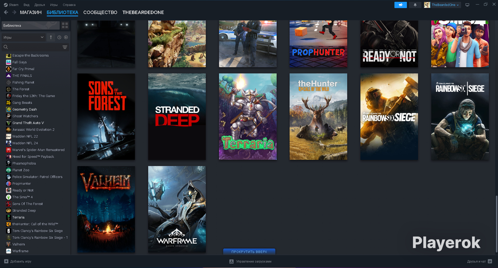Open theHunter Call of the Wild cover
The image size is (498, 268).
pos(318,117)
